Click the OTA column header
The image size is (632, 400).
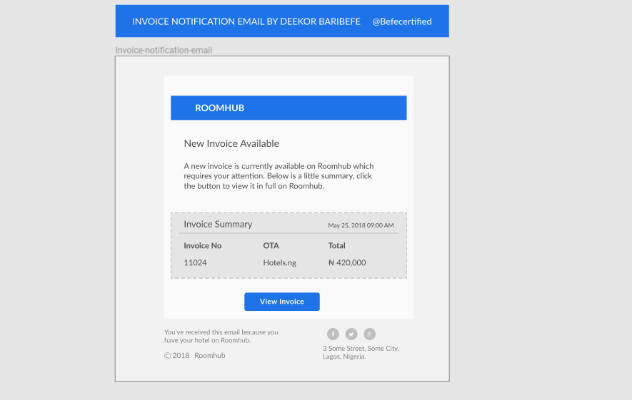pyautogui.click(x=271, y=245)
